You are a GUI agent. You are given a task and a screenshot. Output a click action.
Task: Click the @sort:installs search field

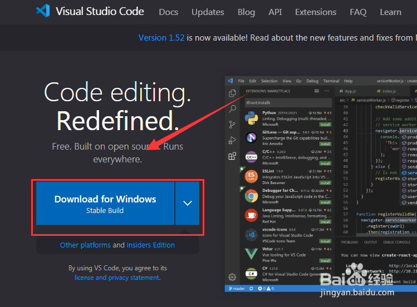click(x=288, y=102)
